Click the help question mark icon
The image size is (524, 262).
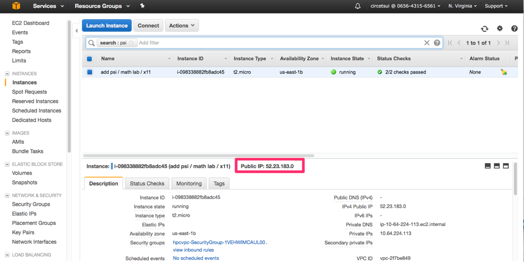tap(514, 29)
